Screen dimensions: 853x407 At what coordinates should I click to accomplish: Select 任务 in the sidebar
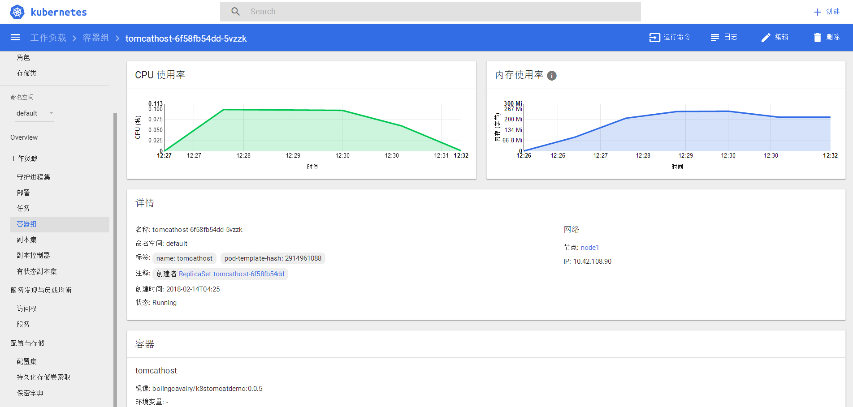[x=23, y=208]
